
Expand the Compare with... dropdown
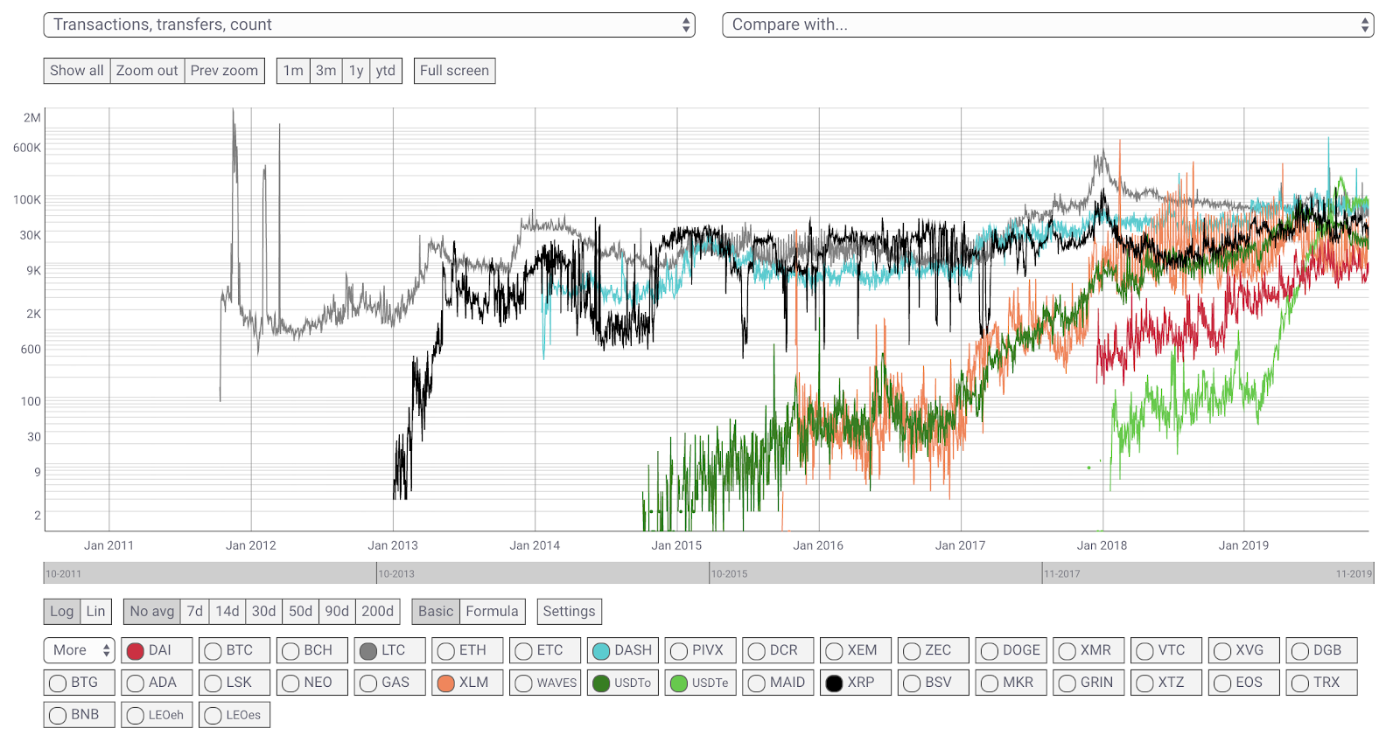(x=1047, y=24)
